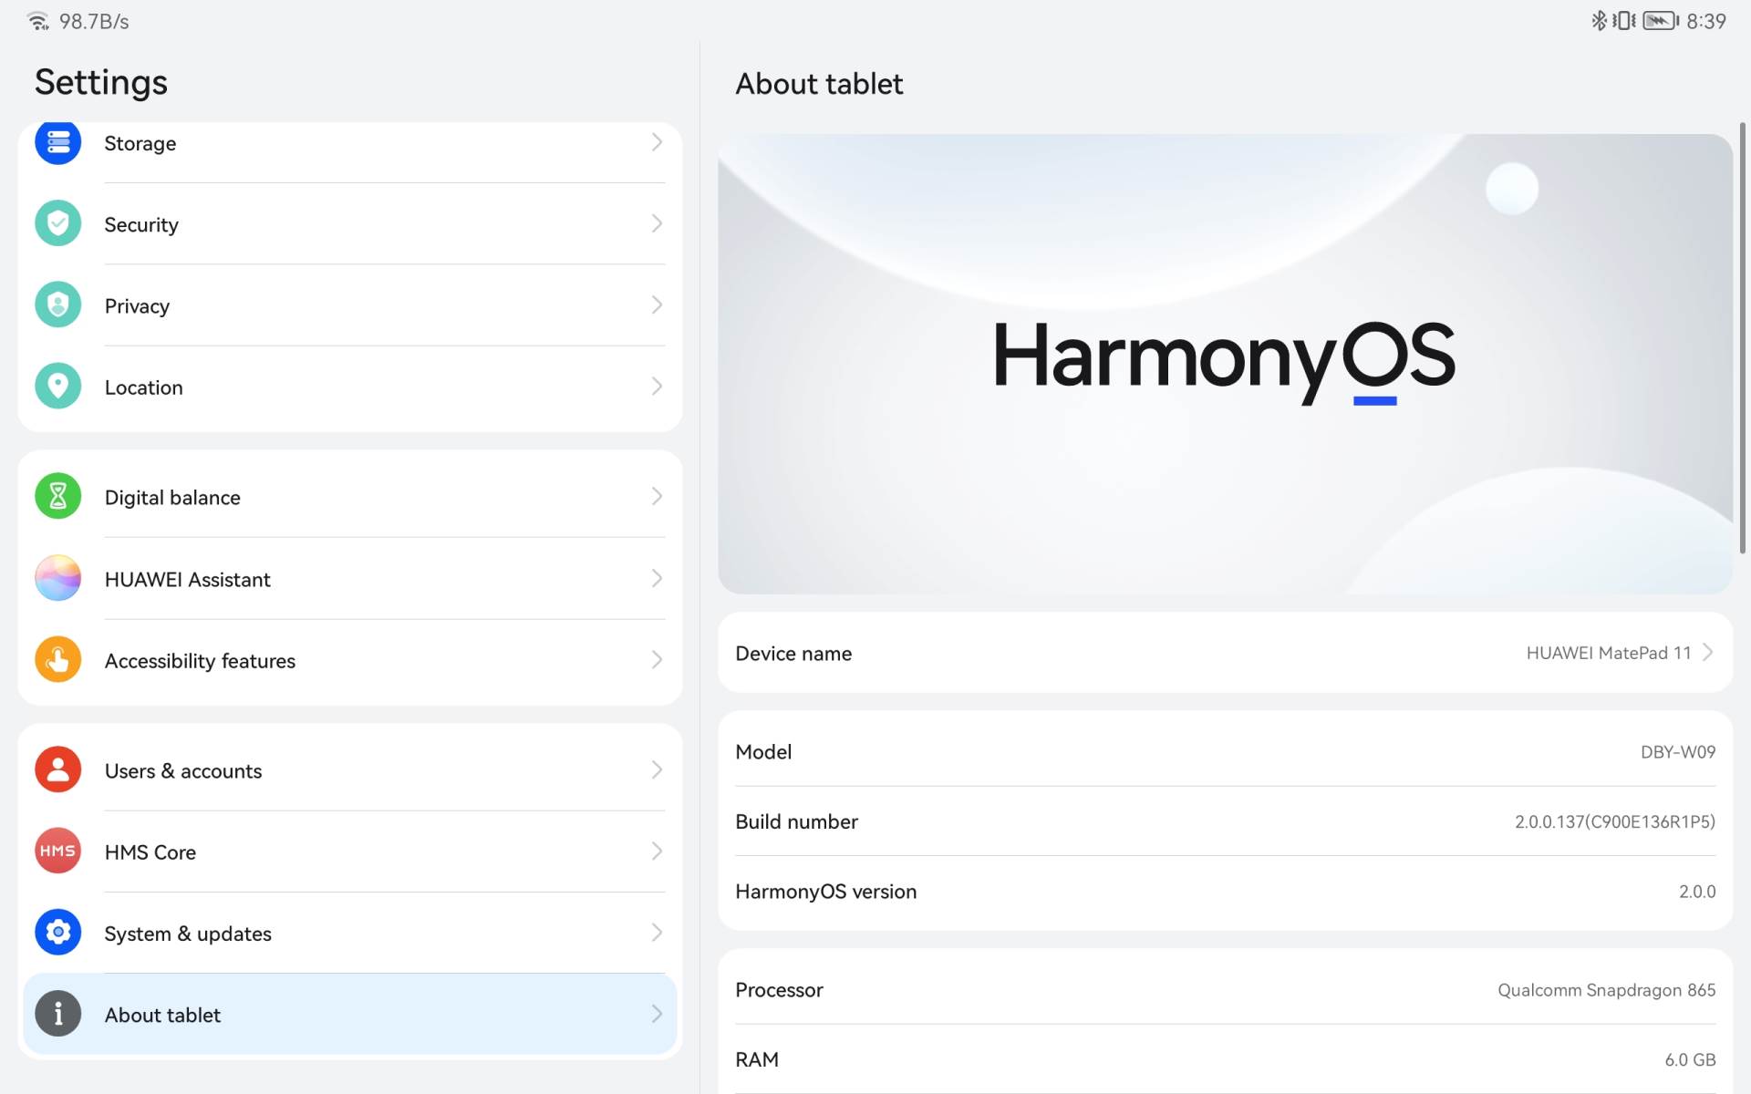Click the chevron next to Location
1751x1094 pixels.
(x=657, y=387)
